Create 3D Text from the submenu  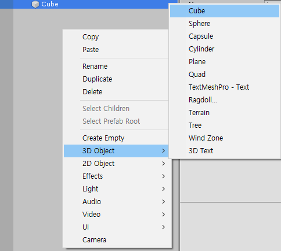click(225, 151)
